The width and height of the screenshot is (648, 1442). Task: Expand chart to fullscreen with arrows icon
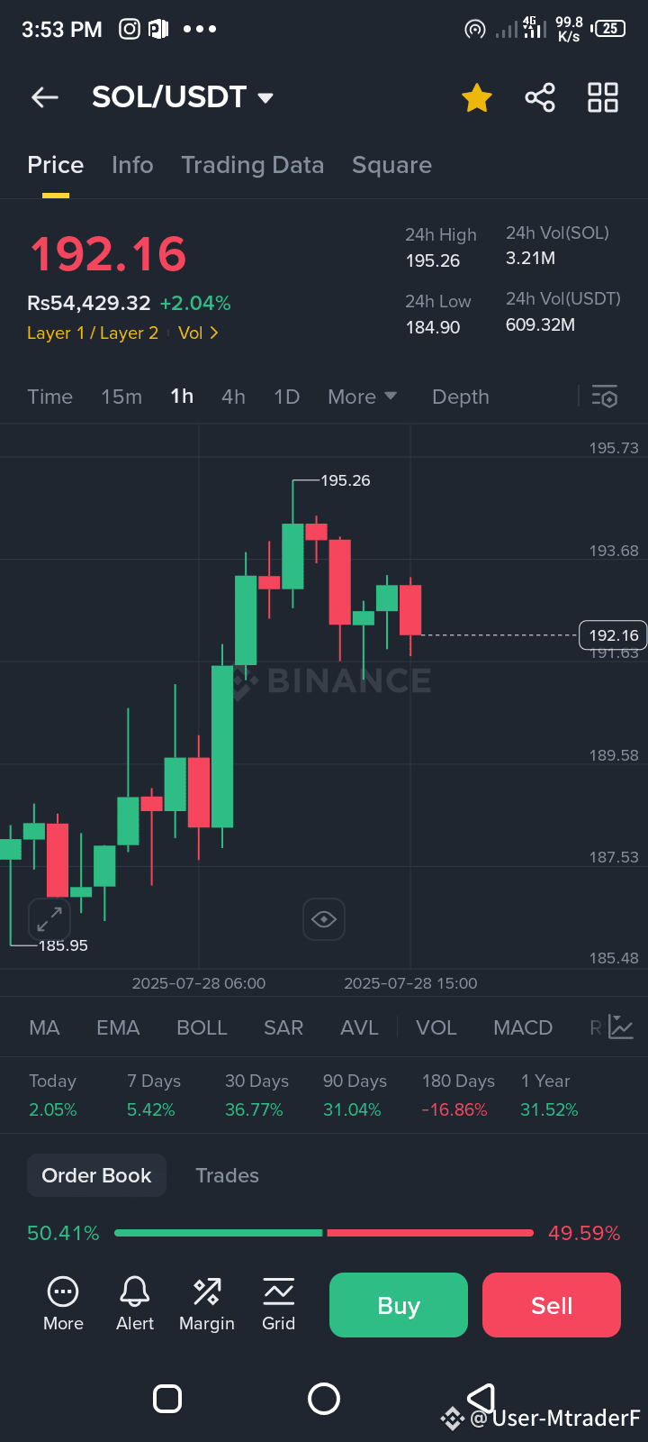tap(49, 919)
